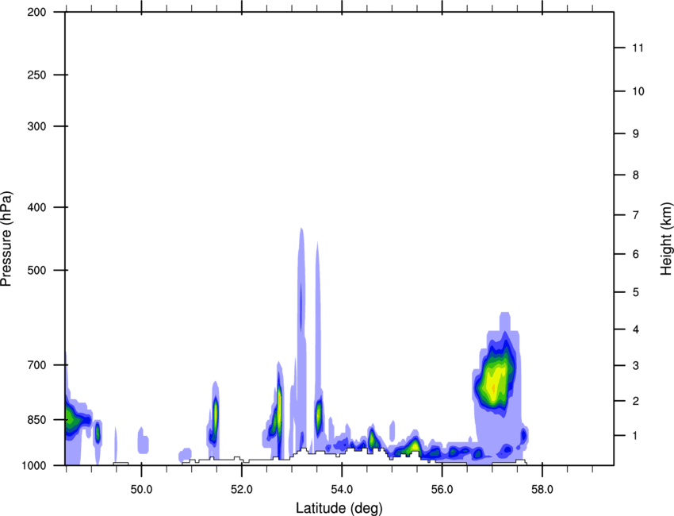Click latitude tick label 58.0
The width and height of the screenshot is (674, 516).
pos(542,490)
